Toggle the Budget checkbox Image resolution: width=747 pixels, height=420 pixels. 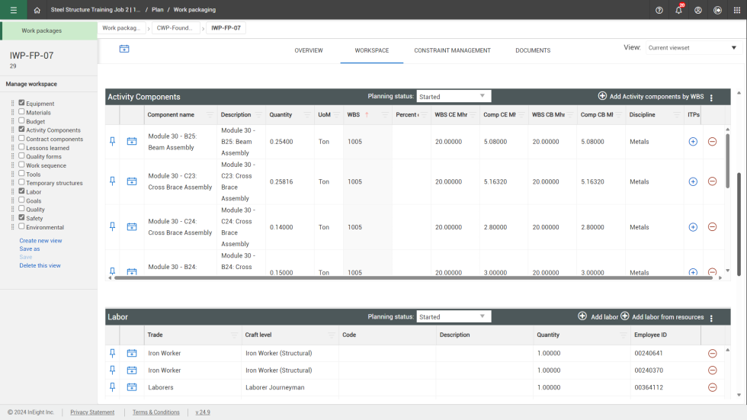(22, 120)
